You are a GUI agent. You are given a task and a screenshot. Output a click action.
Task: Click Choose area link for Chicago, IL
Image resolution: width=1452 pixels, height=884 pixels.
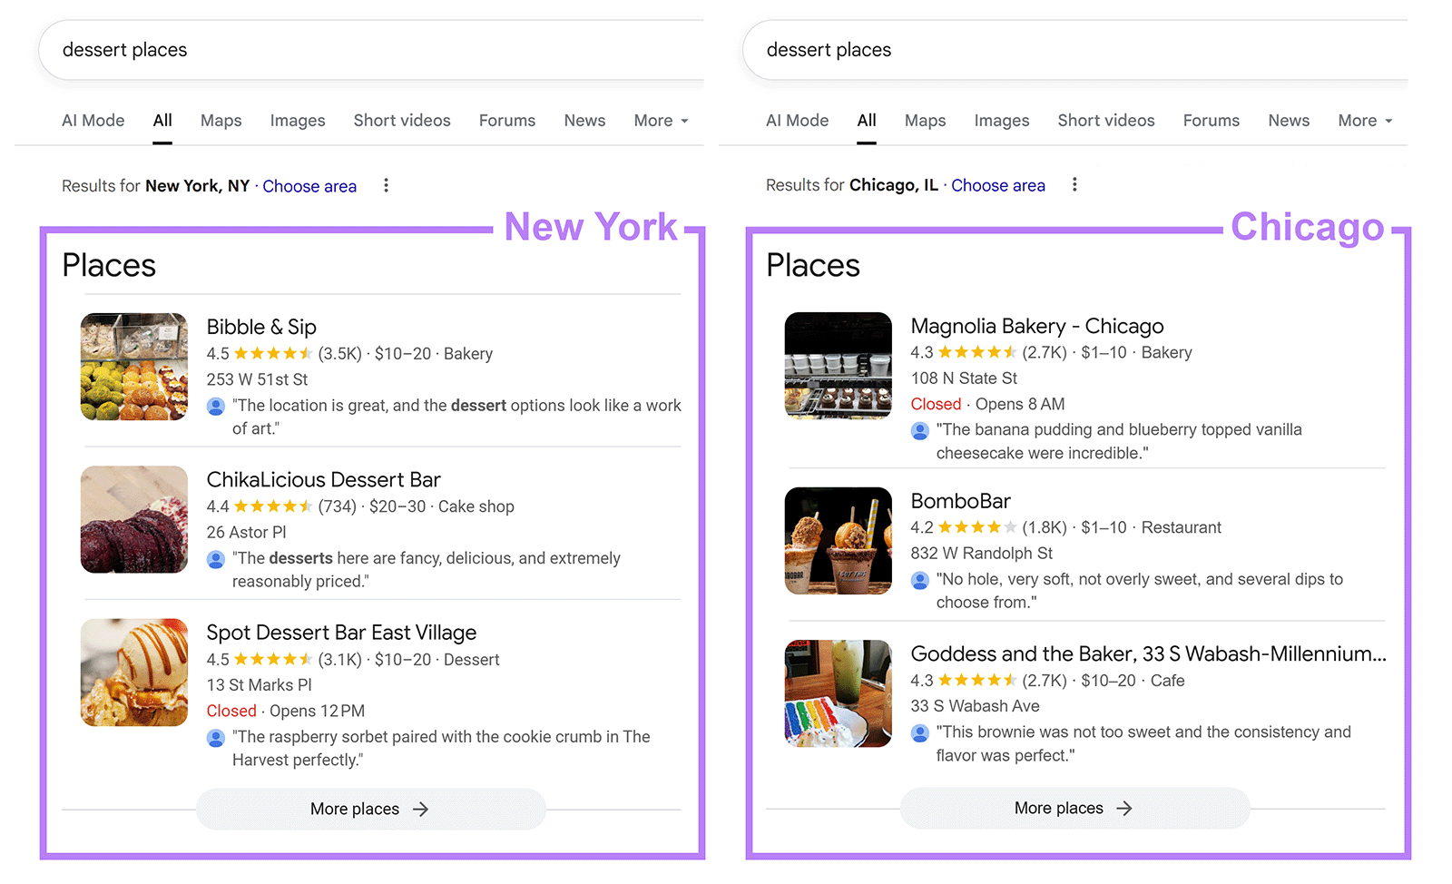pos(998,185)
